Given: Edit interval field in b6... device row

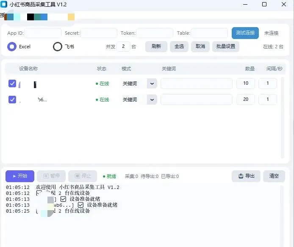Looking at the screenshot, I should [268, 100].
